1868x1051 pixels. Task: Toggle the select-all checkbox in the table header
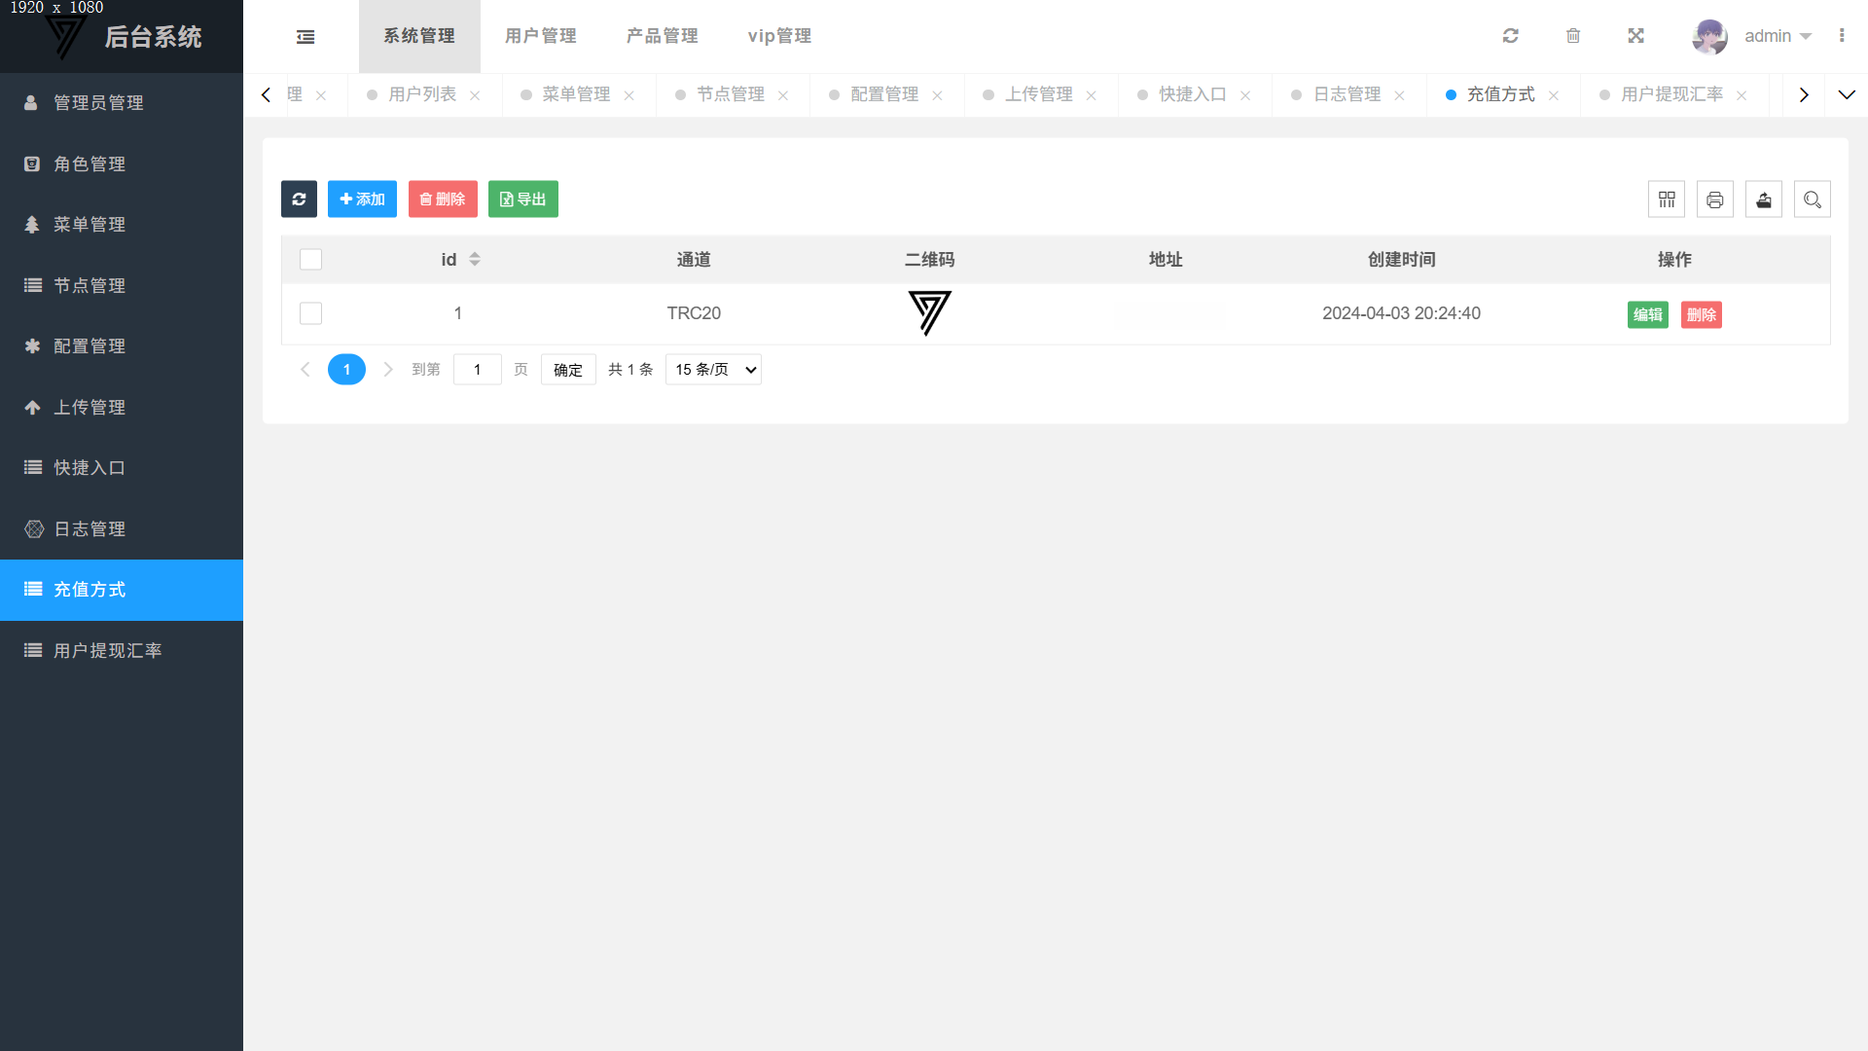click(x=310, y=260)
